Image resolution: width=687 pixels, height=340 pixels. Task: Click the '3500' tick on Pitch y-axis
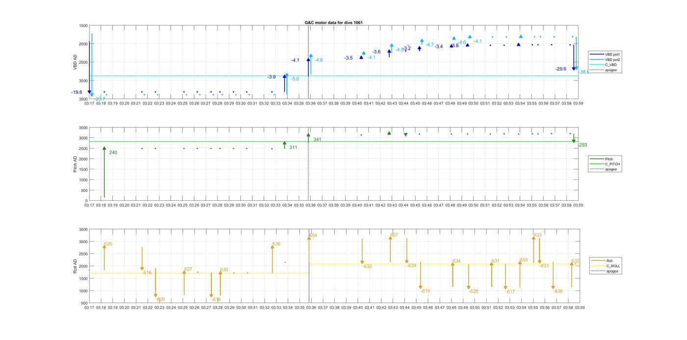[x=83, y=128]
